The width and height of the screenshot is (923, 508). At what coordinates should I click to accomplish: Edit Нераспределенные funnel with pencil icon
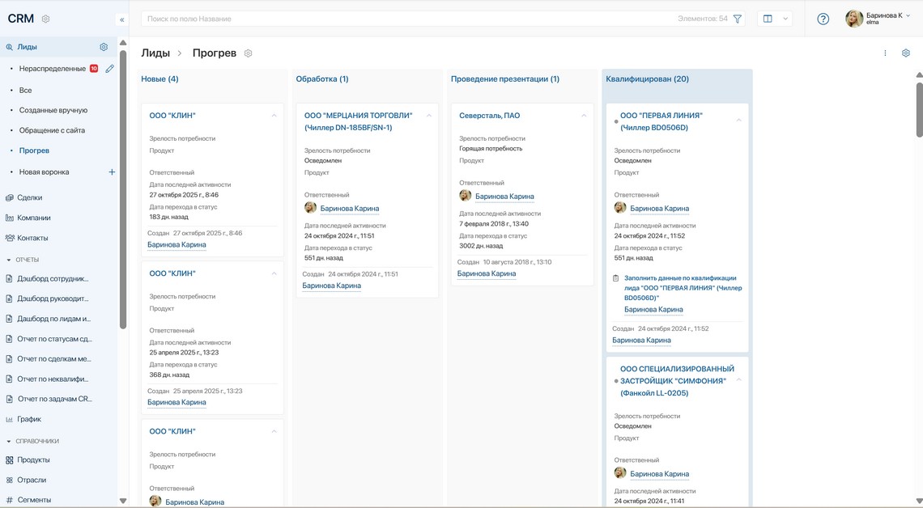[x=109, y=69]
